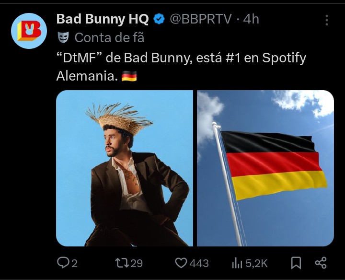Click the 29 reposts count
Image resolution: width=345 pixels, height=280 pixels.
pos(137,263)
